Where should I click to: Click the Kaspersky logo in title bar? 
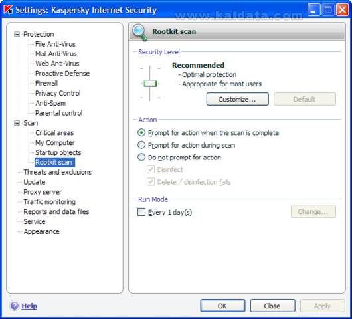point(8,9)
